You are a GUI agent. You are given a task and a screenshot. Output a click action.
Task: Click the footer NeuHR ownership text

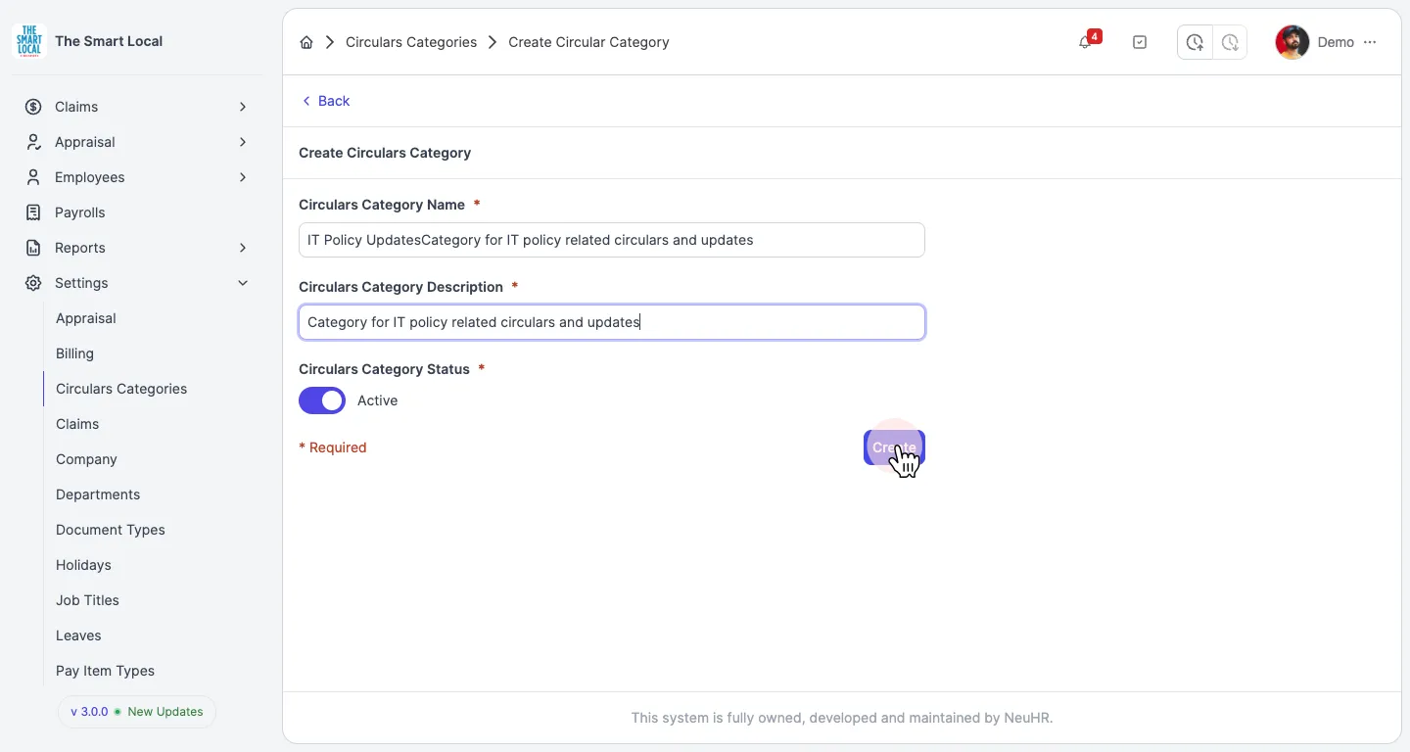842,718
